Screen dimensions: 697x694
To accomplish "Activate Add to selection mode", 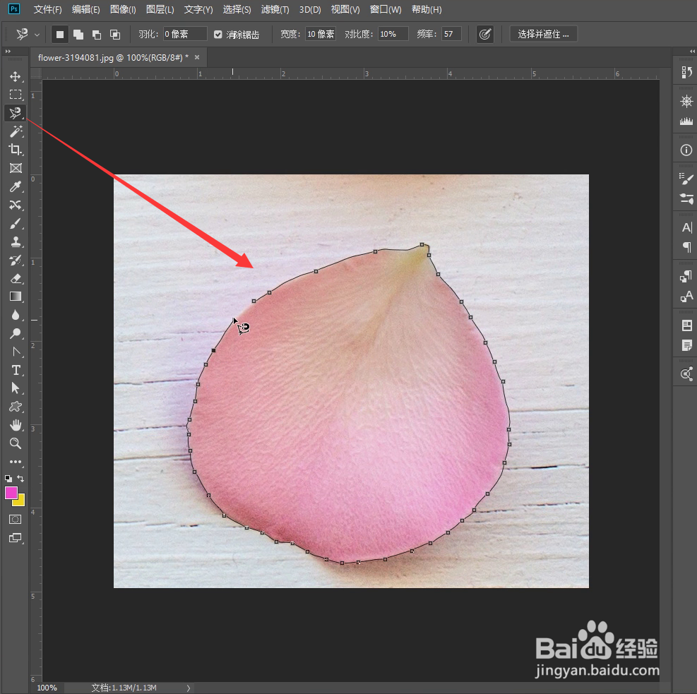I will (x=78, y=33).
